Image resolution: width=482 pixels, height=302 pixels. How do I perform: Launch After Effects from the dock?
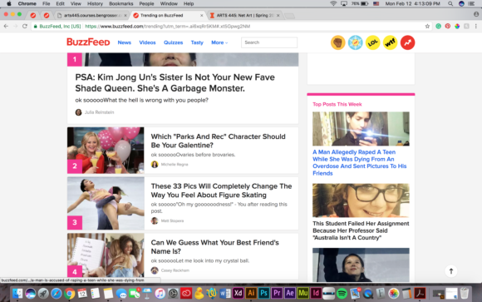[289, 293]
